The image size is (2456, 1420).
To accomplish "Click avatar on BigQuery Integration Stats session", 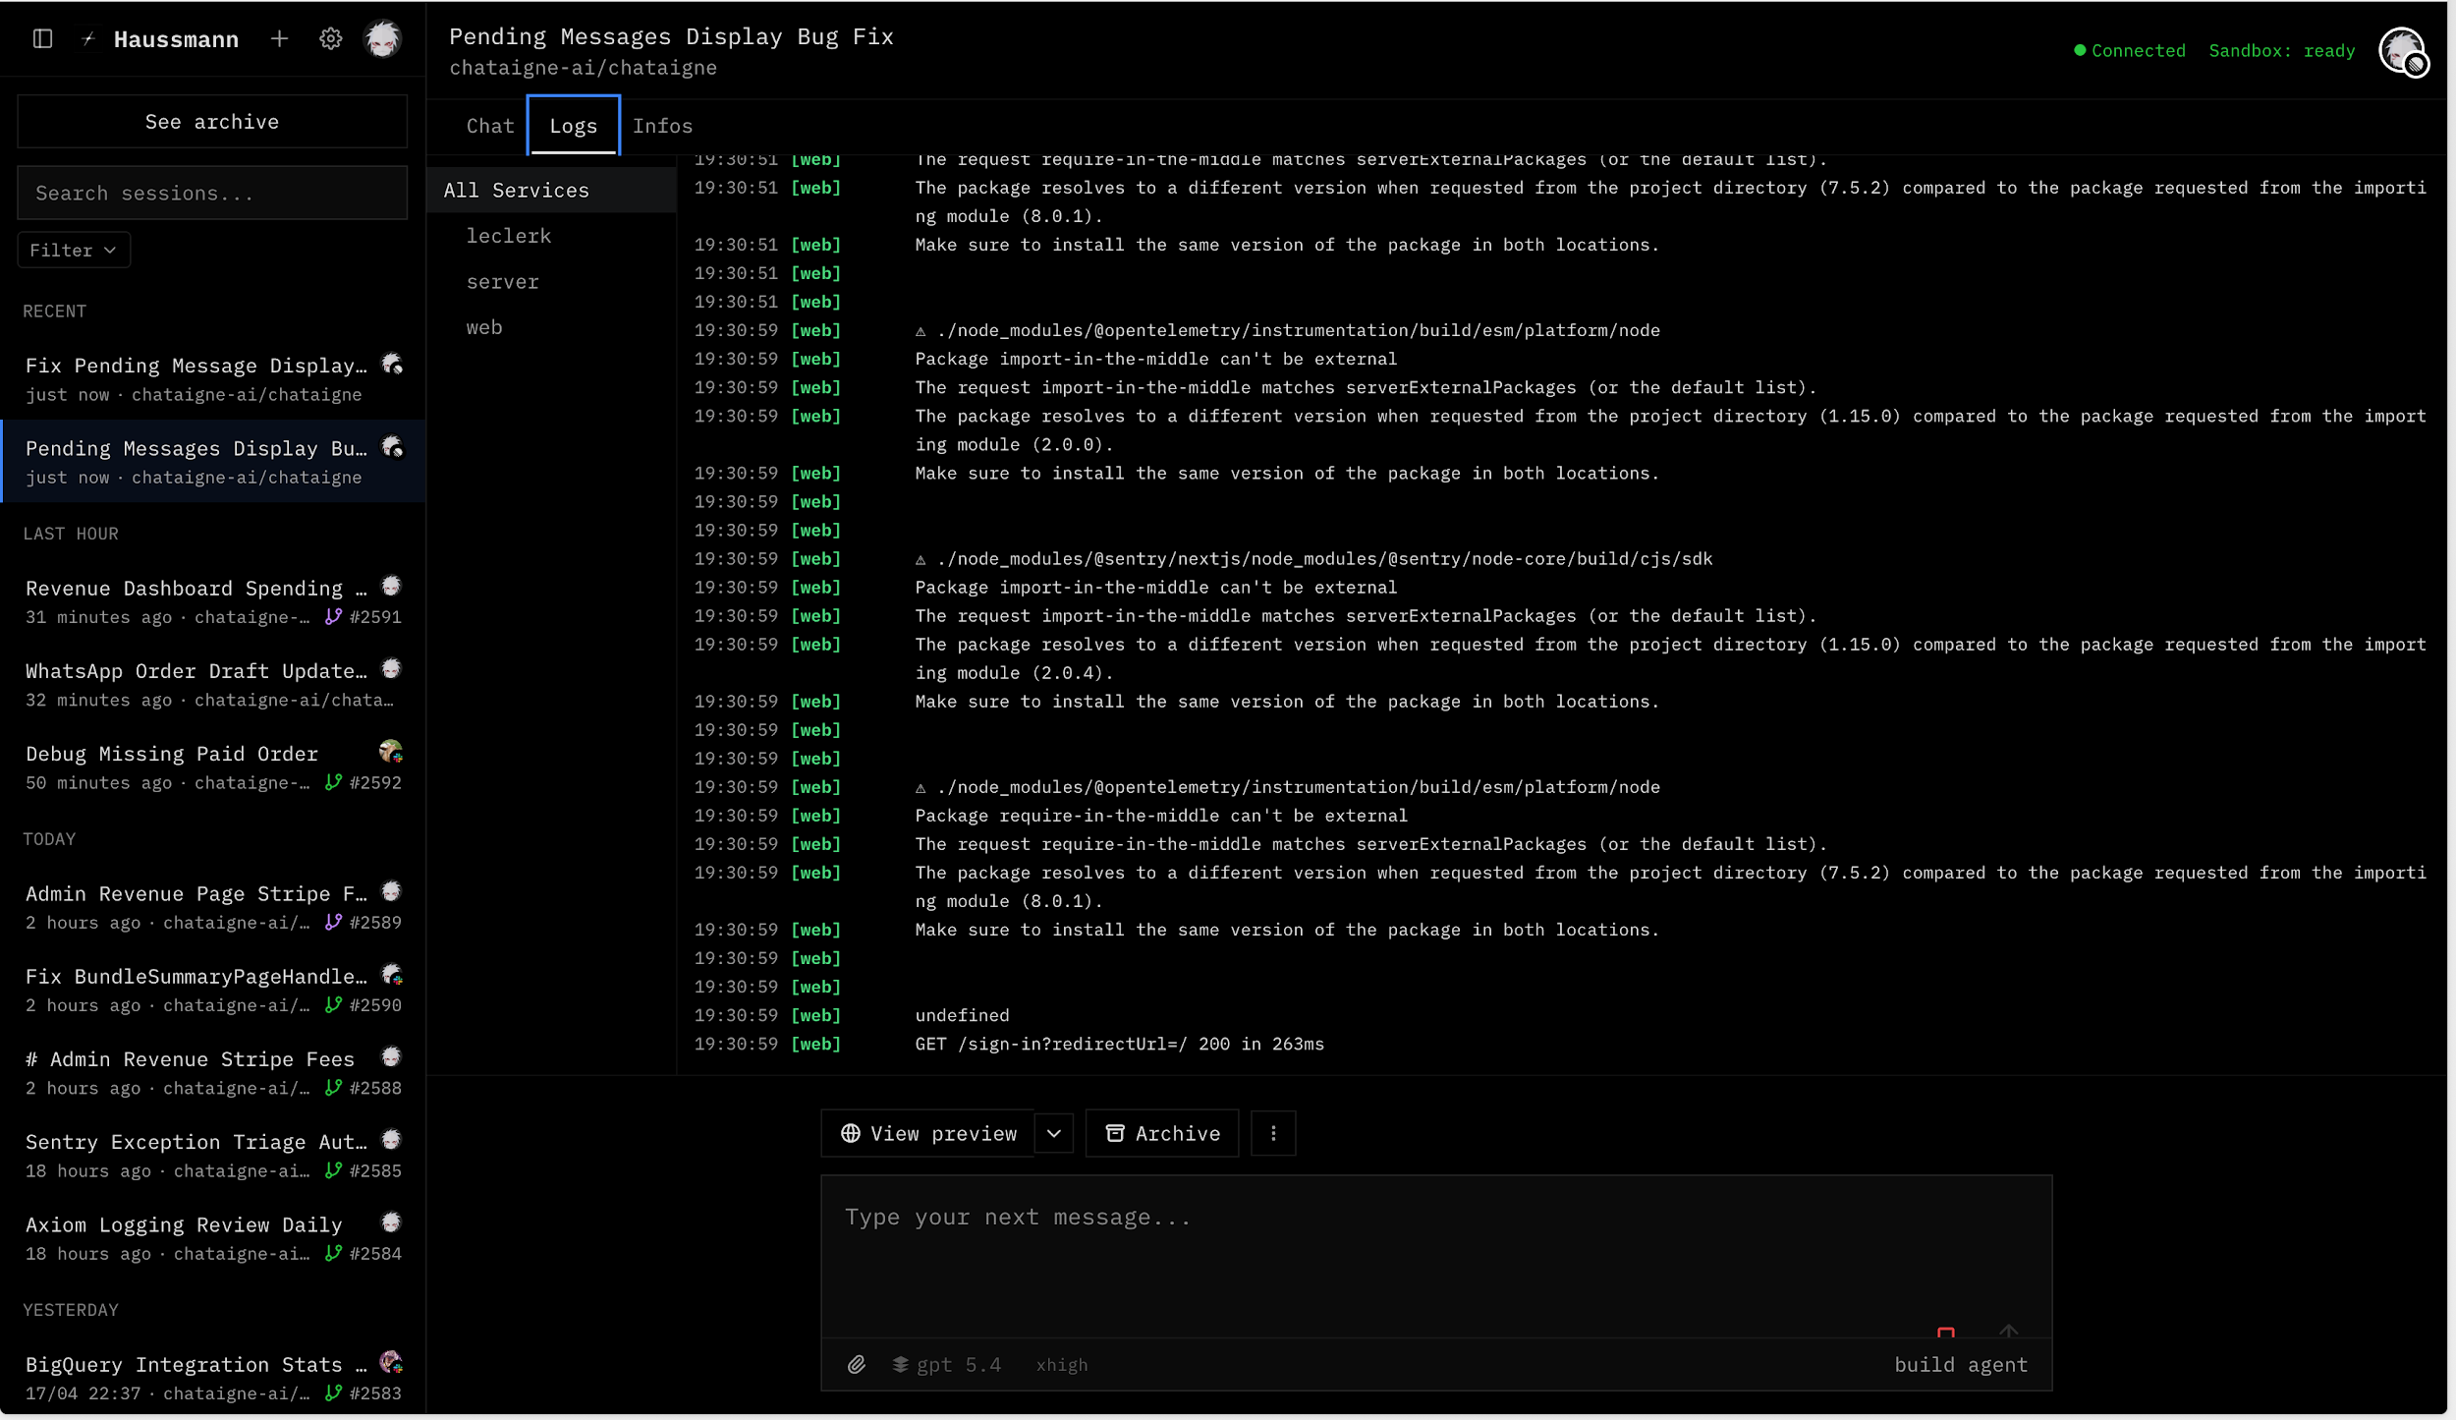I will (x=391, y=1362).
